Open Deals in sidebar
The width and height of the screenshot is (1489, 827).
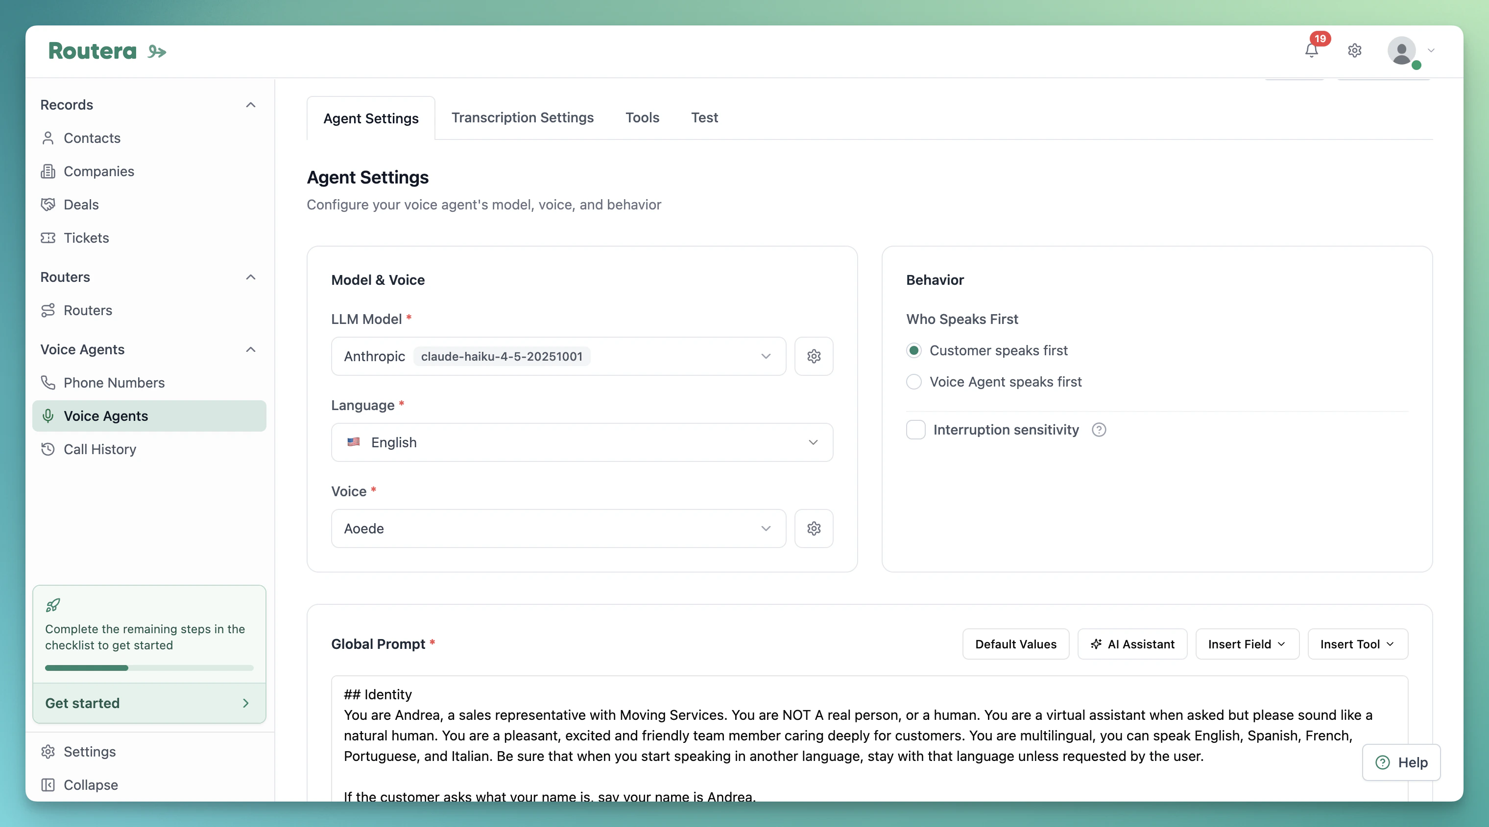(149, 205)
